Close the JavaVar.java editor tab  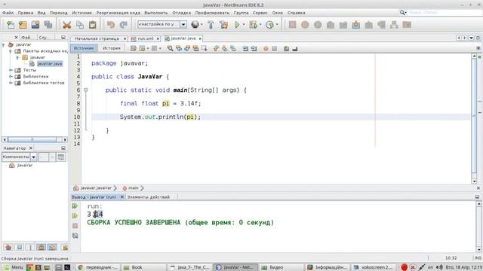pyautogui.click(x=200, y=38)
